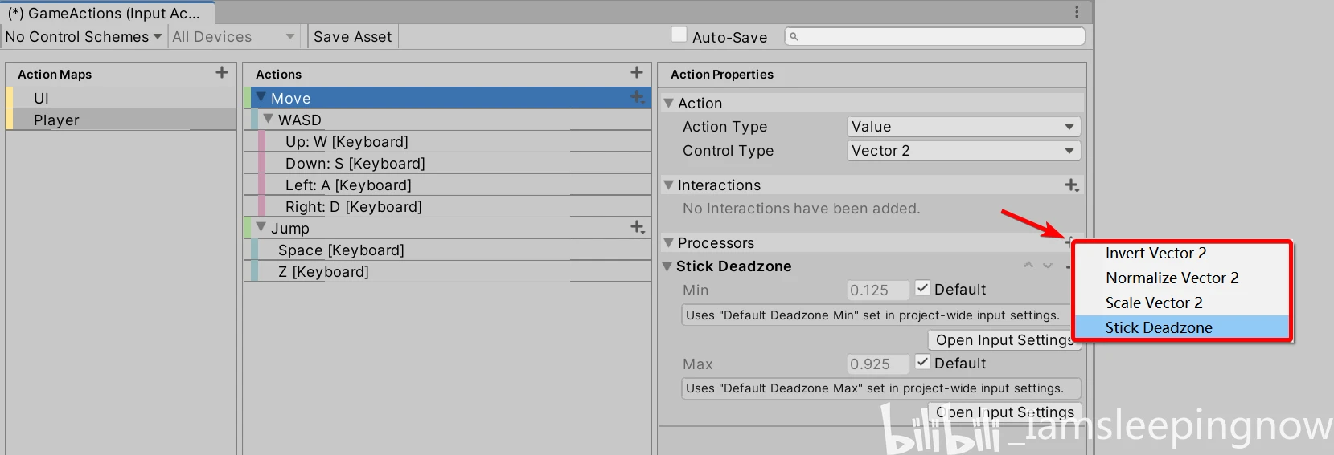Add binding to the Move action
This screenshot has height=455, width=1334.
(638, 97)
